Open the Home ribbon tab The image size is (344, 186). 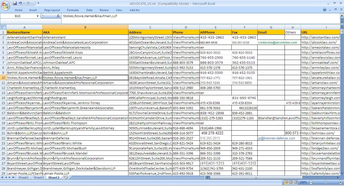[x=18, y=10]
